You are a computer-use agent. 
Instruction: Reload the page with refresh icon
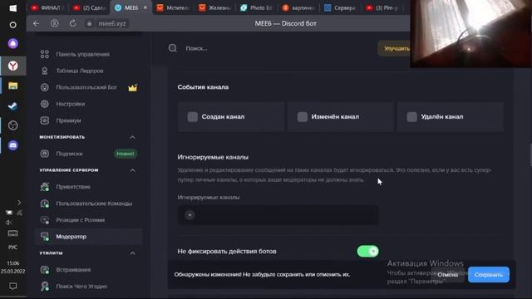point(72,23)
